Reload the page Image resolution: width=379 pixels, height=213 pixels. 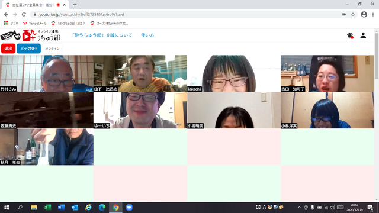[24, 14]
